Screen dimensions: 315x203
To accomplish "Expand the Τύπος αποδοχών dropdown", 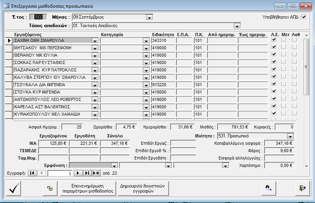I will (237, 26).
